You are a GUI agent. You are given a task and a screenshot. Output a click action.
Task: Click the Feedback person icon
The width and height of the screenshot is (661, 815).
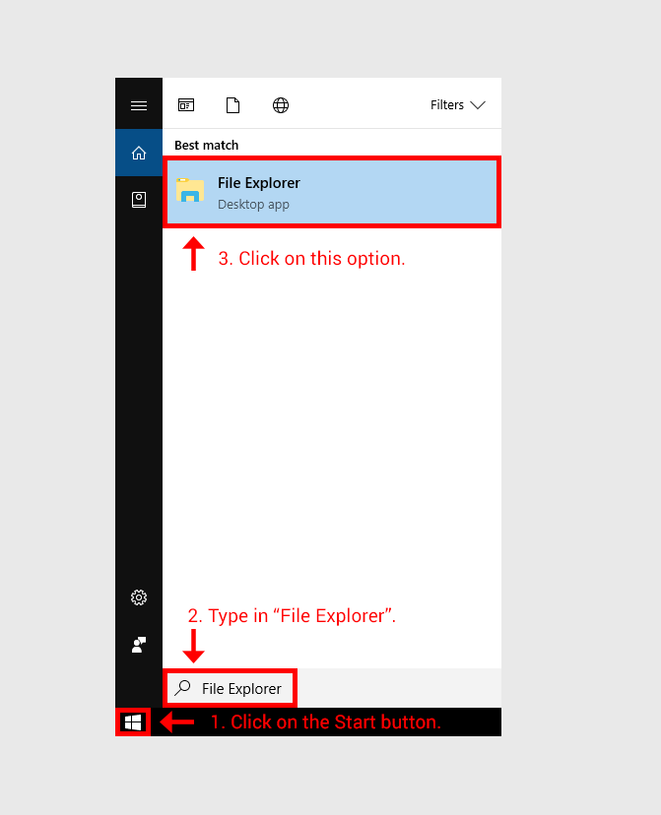coord(139,645)
